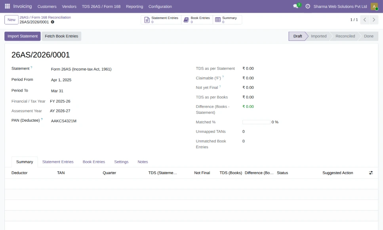The height and width of the screenshot is (230, 383).
Task: Open the apps grid home menu icon
Action: coord(8,6)
